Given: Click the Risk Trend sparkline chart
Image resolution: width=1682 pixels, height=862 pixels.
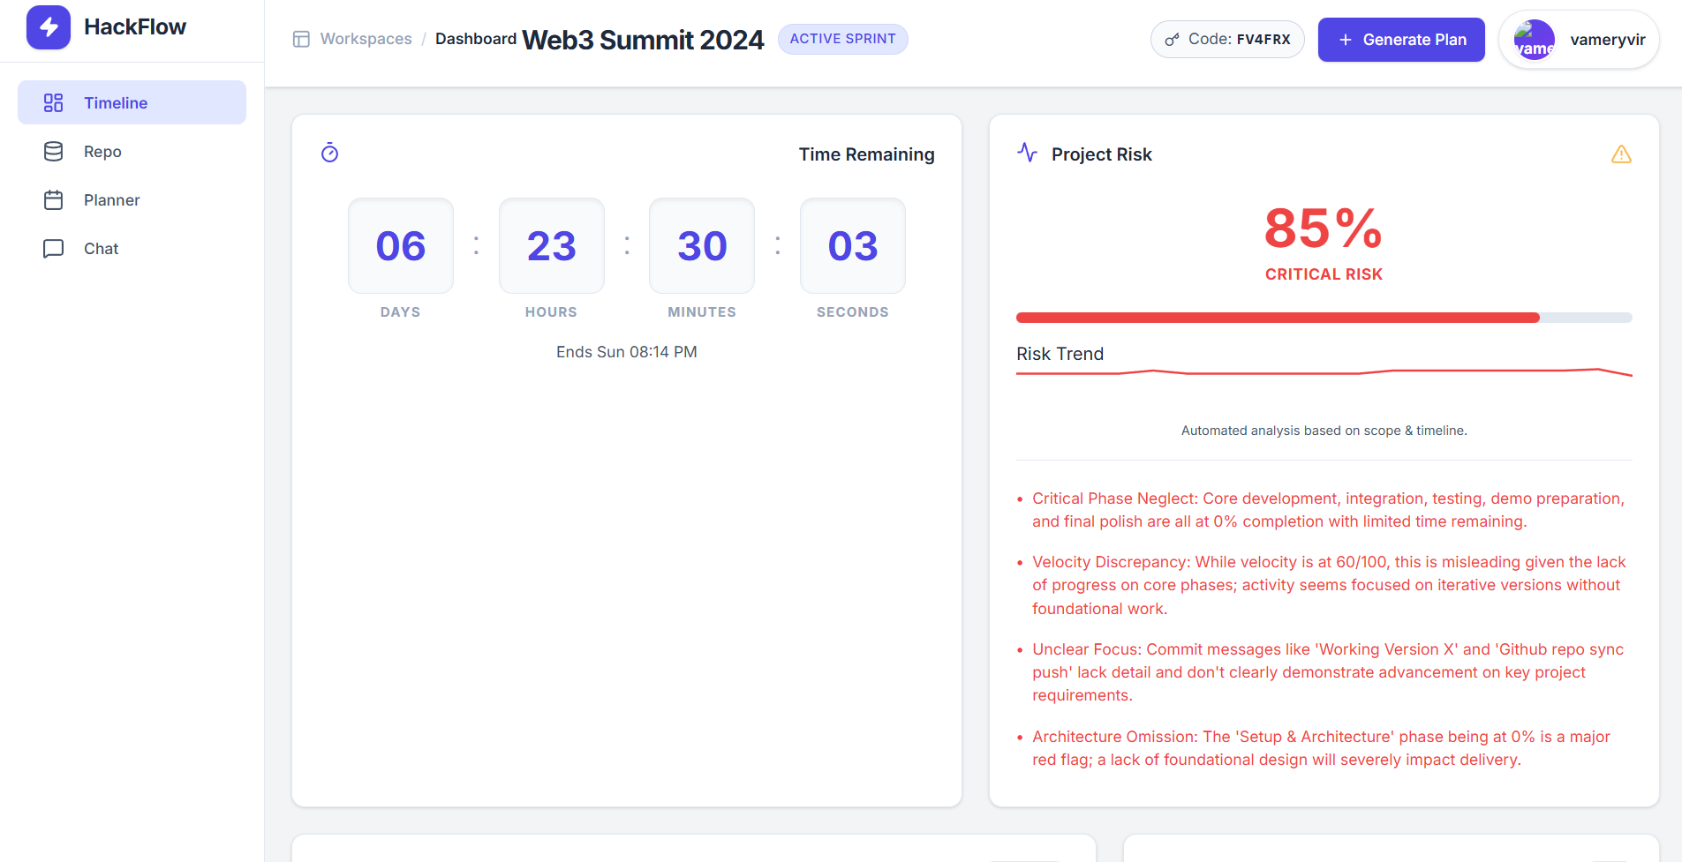Looking at the screenshot, I should [x=1324, y=372].
